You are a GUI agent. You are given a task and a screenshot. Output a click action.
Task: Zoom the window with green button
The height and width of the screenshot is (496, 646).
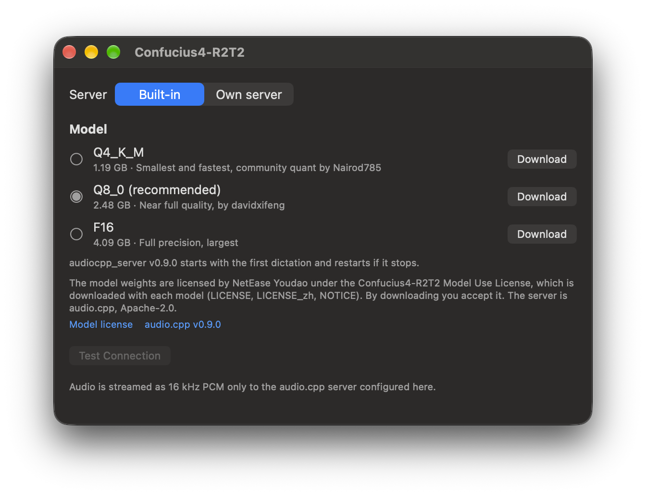(x=113, y=52)
